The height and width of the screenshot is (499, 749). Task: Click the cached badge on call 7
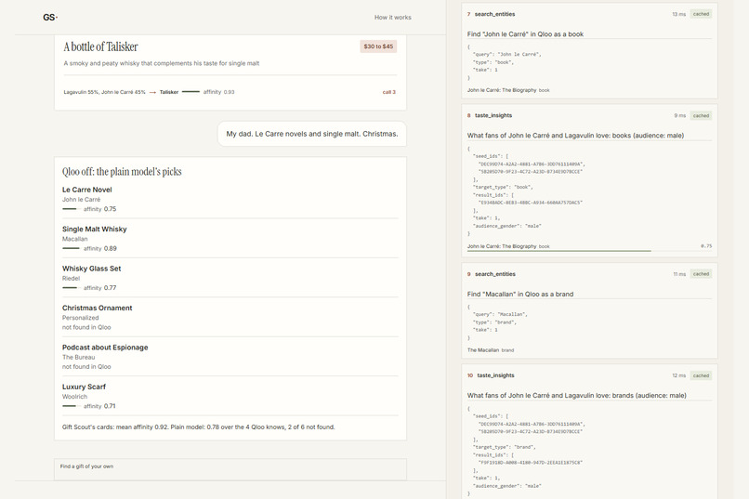[x=701, y=14]
